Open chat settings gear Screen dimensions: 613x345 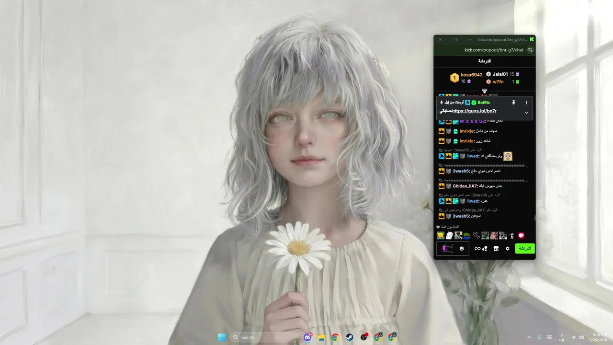point(508,249)
